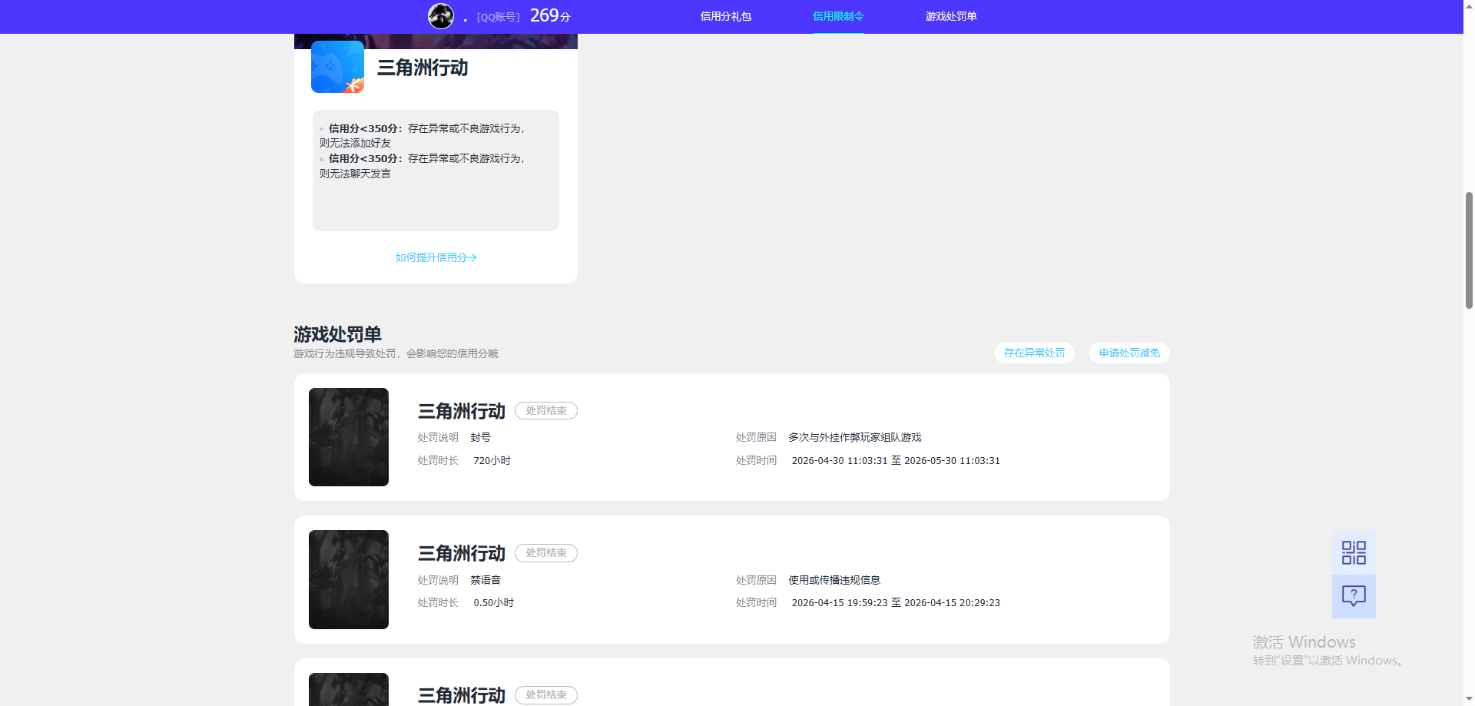The image size is (1475, 706).
Task: Click the 269分 credit score
Action: 550,16
